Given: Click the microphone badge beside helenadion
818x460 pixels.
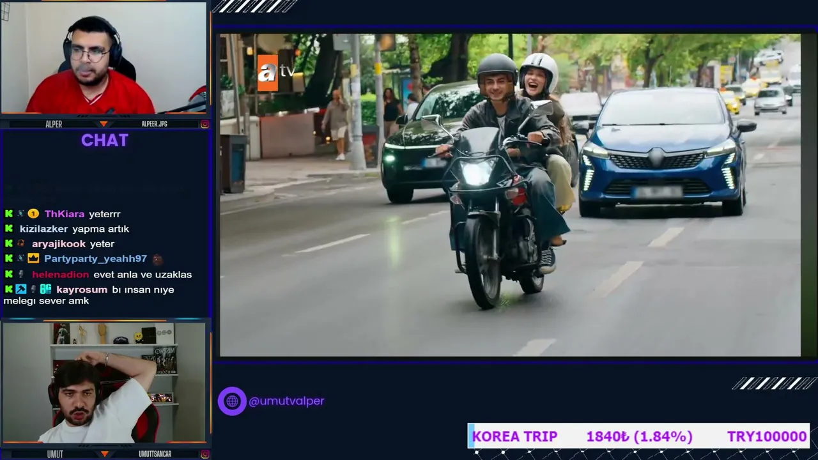Looking at the screenshot, I should (x=20, y=274).
